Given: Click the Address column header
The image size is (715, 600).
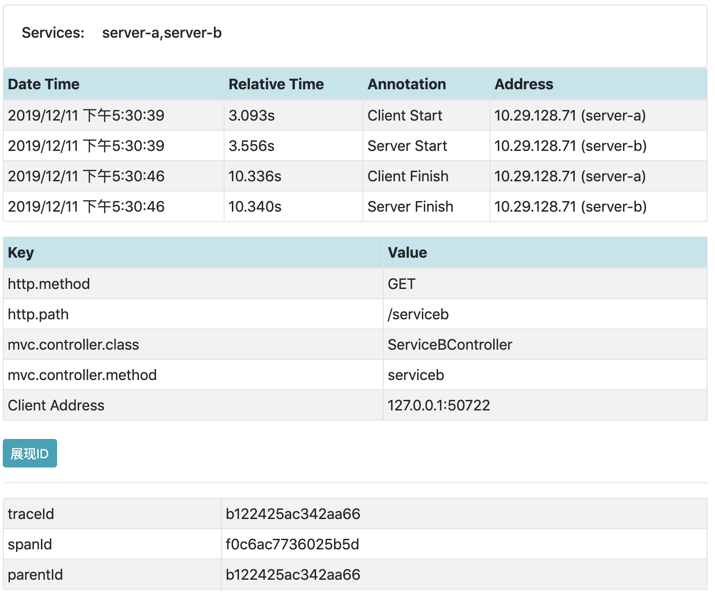Looking at the screenshot, I should click(524, 84).
